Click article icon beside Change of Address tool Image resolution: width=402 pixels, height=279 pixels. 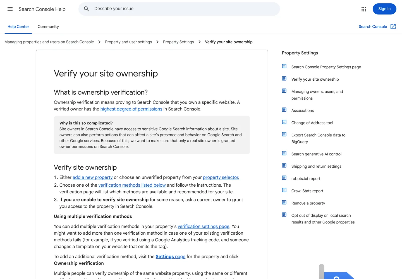pyautogui.click(x=284, y=122)
